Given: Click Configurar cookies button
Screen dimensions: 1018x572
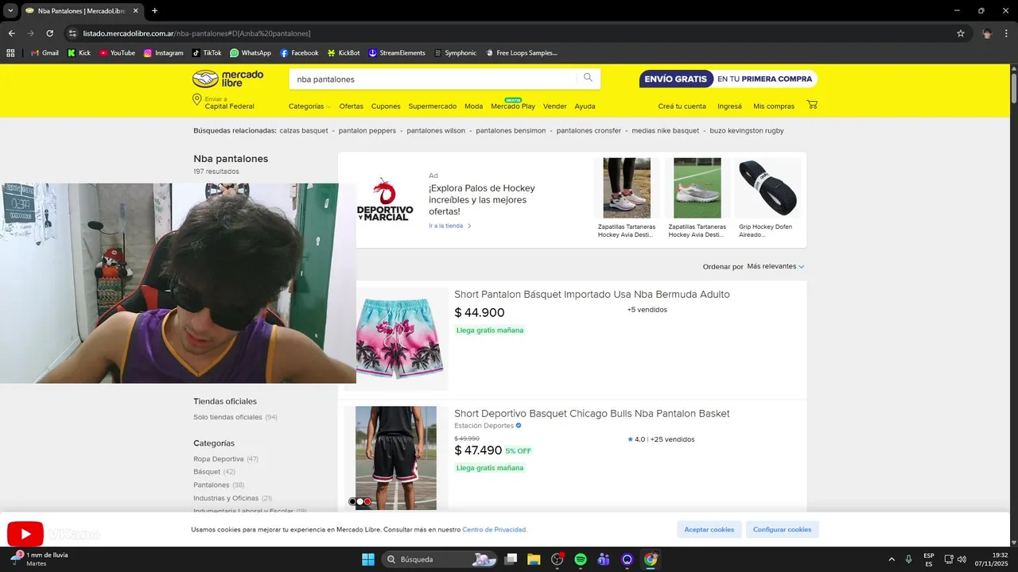Looking at the screenshot, I should [782, 529].
